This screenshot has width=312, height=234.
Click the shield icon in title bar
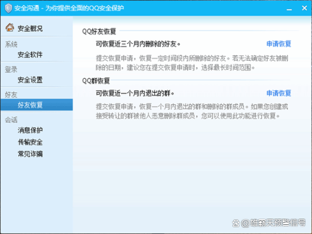8,8
